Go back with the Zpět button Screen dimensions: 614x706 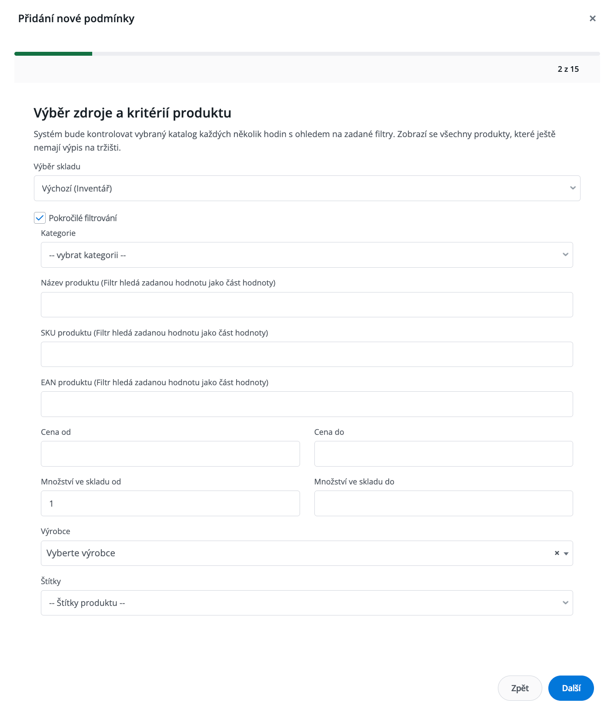pos(520,688)
